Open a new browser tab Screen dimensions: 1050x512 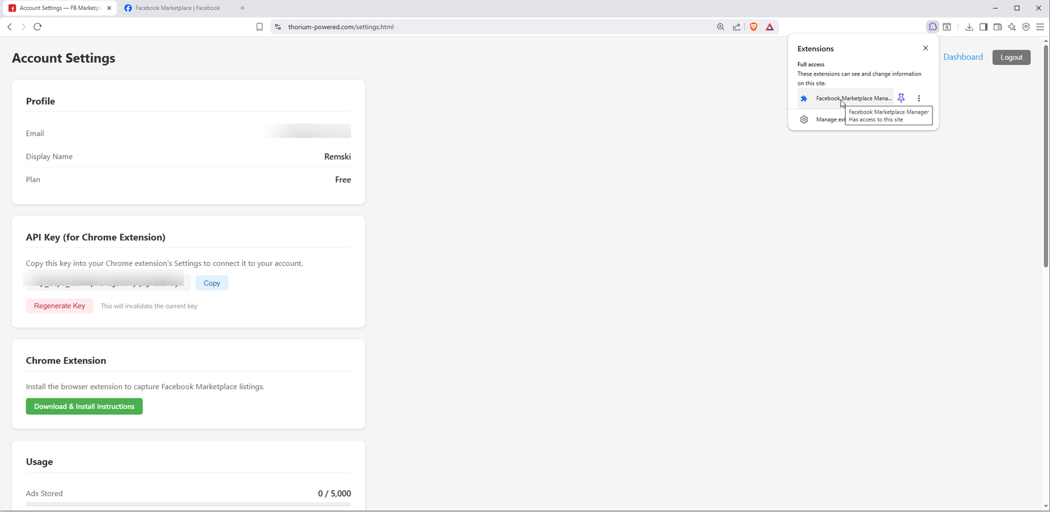point(242,8)
